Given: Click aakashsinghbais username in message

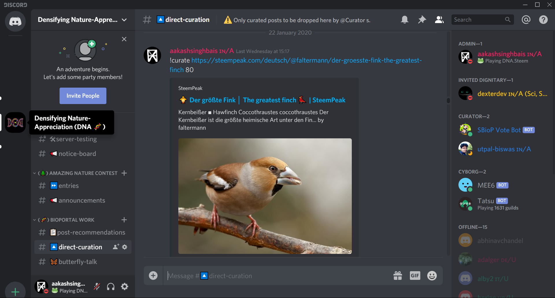Looking at the screenshot, I should click(x=202, y=51).
